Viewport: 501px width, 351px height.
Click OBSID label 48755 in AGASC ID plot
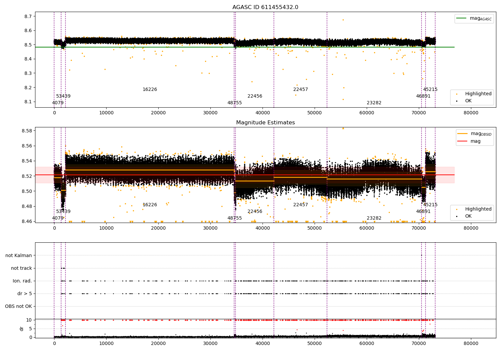[234, 103]
